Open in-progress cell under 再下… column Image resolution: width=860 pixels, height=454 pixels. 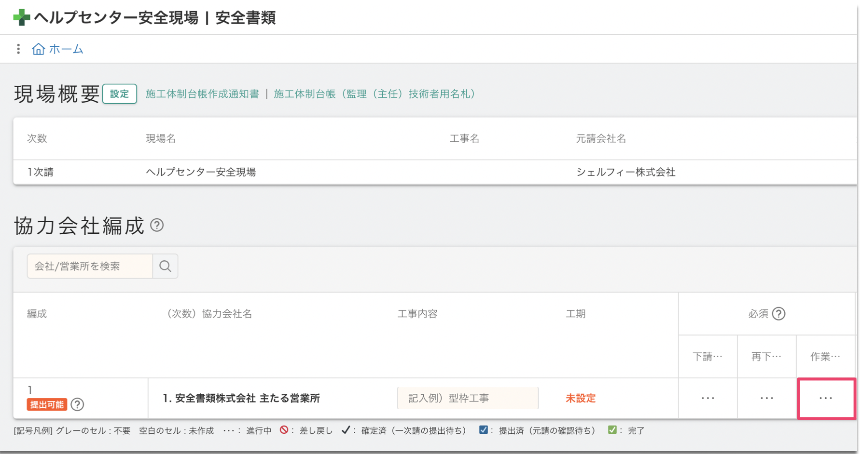coord(766,398)
